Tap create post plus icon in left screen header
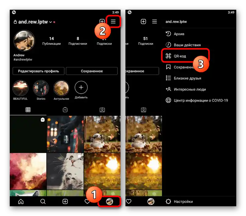This screenshot has width=246, height=216. (102, 21)
